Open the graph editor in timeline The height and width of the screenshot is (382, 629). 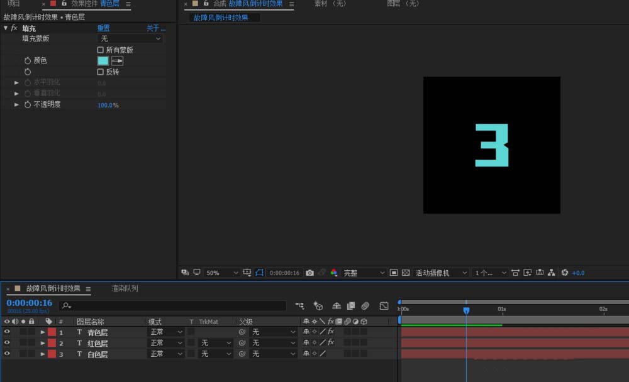pos(384,306)
